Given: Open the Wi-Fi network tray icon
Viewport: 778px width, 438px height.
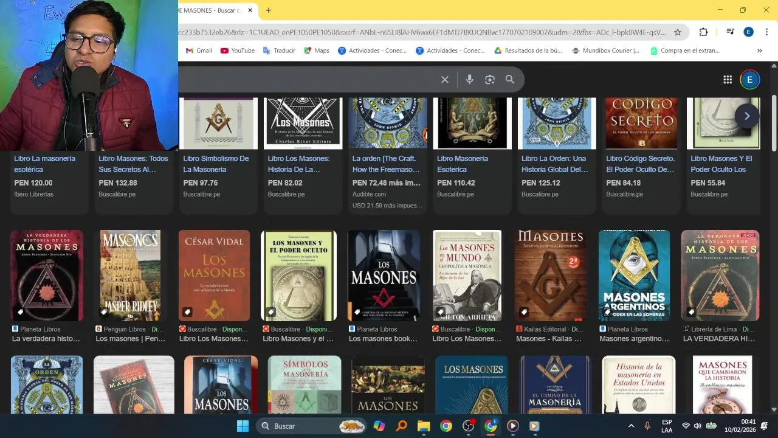Looking at the screenshot, I should click(686, 426).
